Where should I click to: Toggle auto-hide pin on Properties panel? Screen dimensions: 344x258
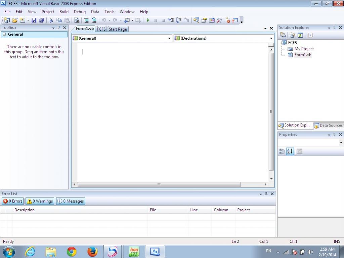tap(334, 134)
